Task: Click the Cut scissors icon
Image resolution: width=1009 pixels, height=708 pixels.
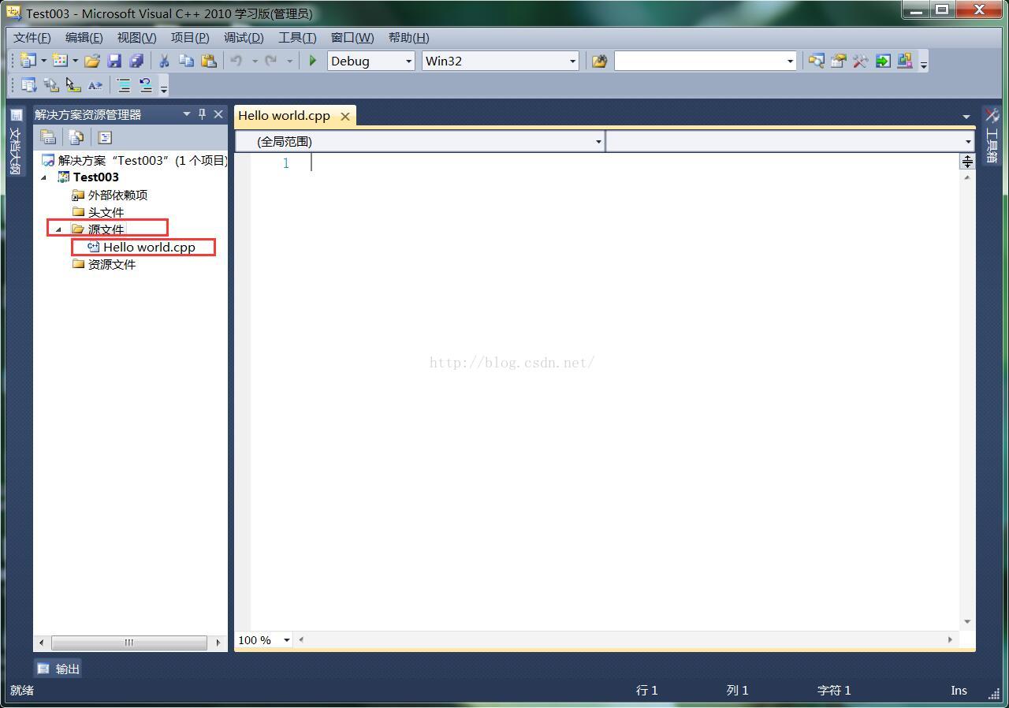Action: click(164, 61)
